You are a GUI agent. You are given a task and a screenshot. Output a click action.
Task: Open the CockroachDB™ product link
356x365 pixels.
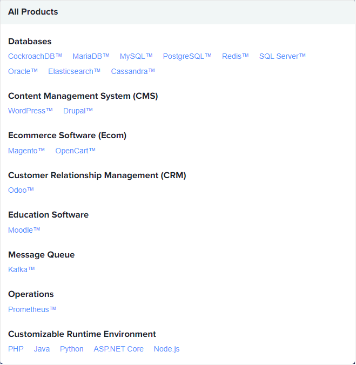pyautogui.click(x=35, y=56)
